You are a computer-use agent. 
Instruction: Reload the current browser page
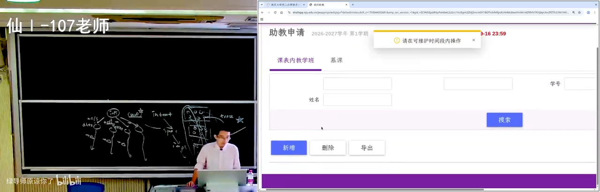275,12
